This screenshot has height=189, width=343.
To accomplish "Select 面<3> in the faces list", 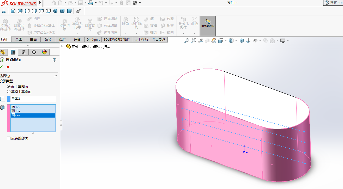I will (16, 111).
